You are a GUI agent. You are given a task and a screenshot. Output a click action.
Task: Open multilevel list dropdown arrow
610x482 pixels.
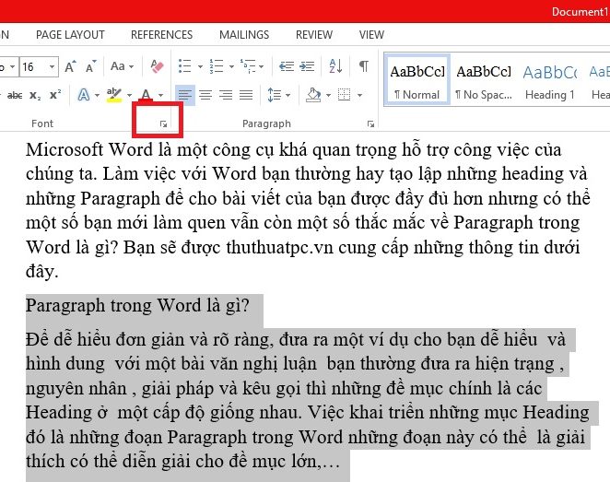tap(261, 66)
